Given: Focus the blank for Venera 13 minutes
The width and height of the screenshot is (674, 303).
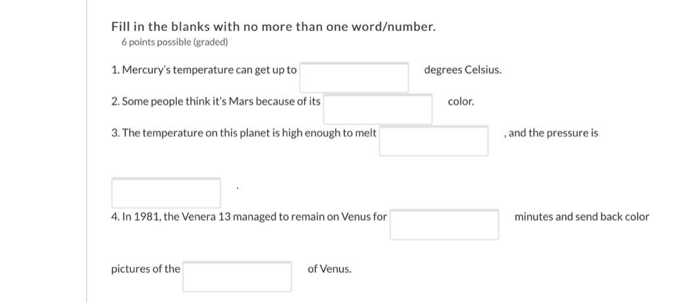Looking at the screenshot, I should [444, 224].
